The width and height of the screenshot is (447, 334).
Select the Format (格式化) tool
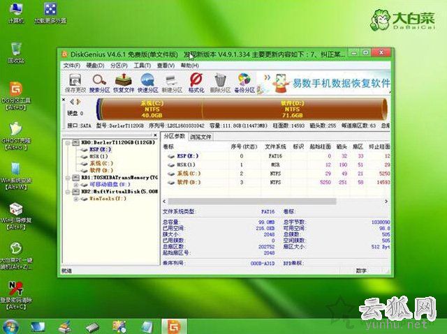coord(196,83)
